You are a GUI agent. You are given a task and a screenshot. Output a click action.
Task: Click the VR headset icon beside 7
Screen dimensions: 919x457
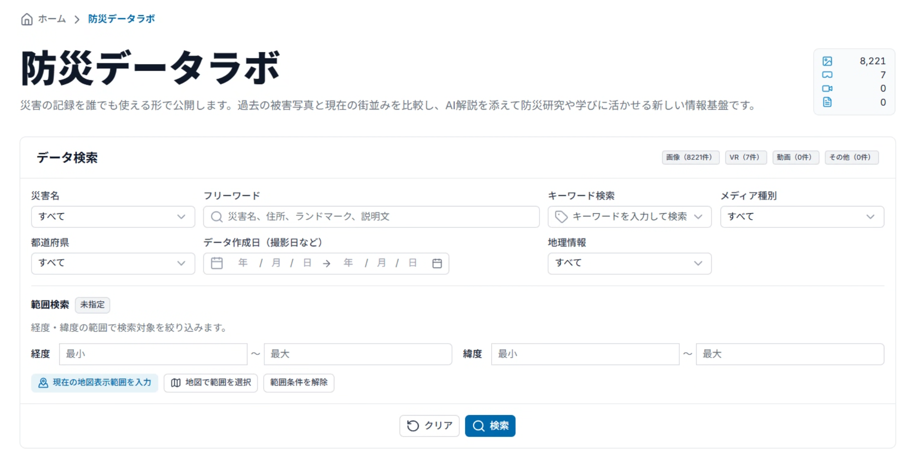pos(827,75)
